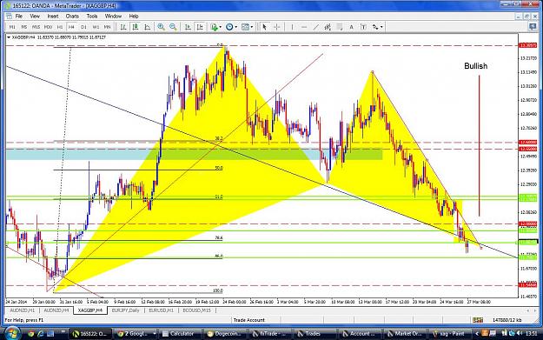This screenshot has width=543, height=340.
Task: Toggle chart auto scroll icon
Action: (x=188, y=27)
